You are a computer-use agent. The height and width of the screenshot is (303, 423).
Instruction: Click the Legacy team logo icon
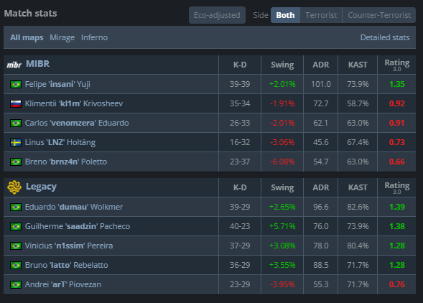[x=14, y=187]
